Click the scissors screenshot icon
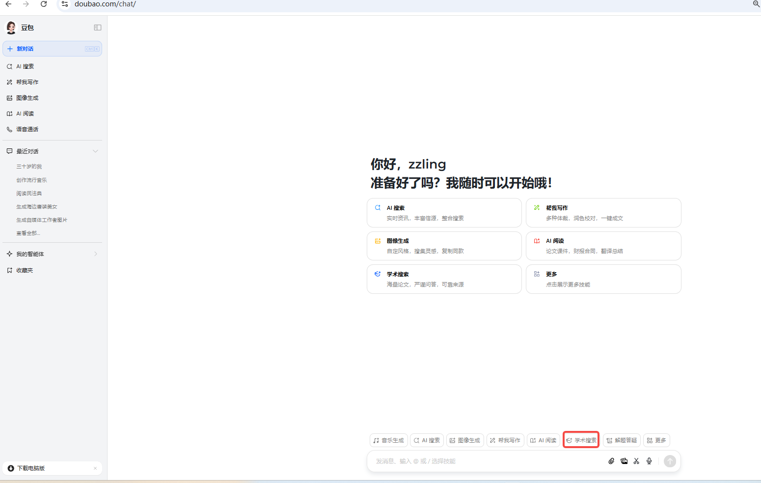 point(636,461)
